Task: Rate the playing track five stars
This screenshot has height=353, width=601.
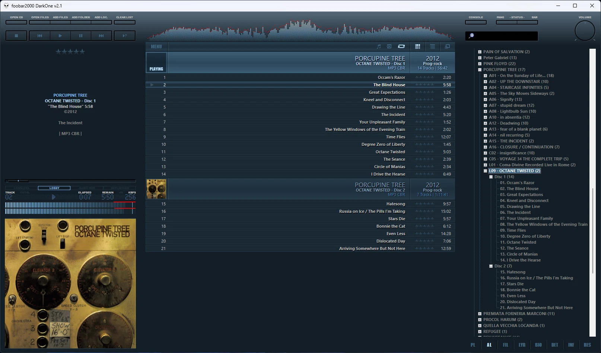Action: click(82, 52)
